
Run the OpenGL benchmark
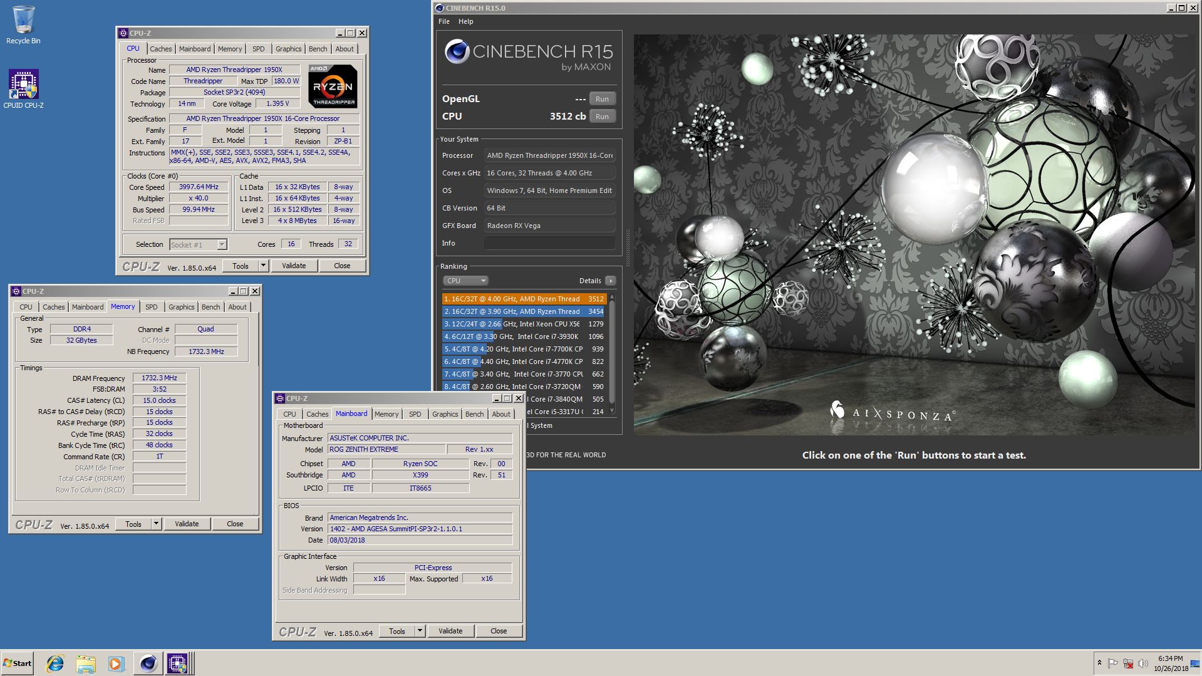coord(602,99)
